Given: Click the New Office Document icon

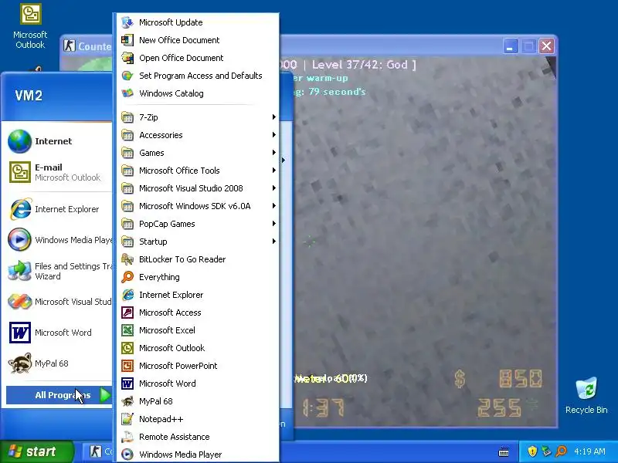Looking at the screenshot, I should click(x=127, y=40).
